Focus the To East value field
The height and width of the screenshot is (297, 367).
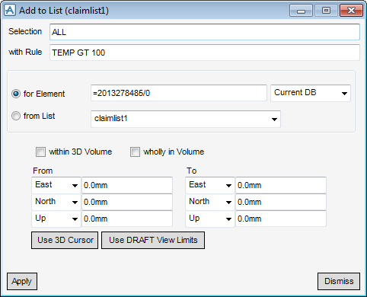281,185
